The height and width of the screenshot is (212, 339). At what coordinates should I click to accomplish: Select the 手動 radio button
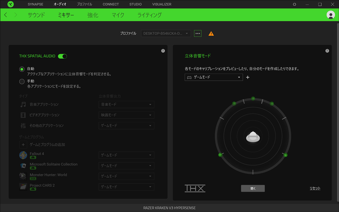coord(22,82)
